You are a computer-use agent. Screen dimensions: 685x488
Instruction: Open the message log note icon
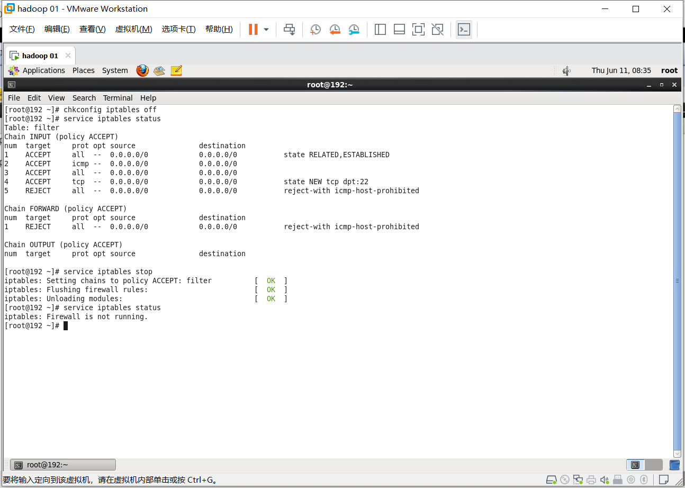pyautogui.click(x=663, y=480)
